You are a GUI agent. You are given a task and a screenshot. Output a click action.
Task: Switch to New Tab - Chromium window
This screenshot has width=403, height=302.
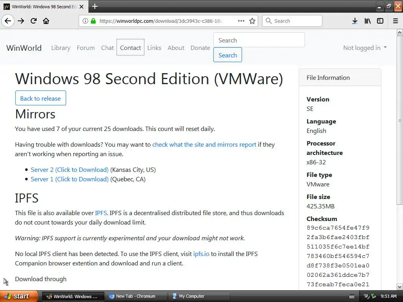pos(136,296)
